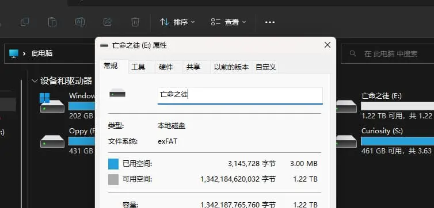The width and height of the screenshot is (434, 208).
Task: Click the search magnifier icon
Action: pyautogui.click(x=353, y=53)
